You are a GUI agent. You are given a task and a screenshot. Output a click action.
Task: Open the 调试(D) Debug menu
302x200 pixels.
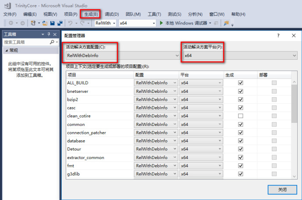[x=112, y=14]
